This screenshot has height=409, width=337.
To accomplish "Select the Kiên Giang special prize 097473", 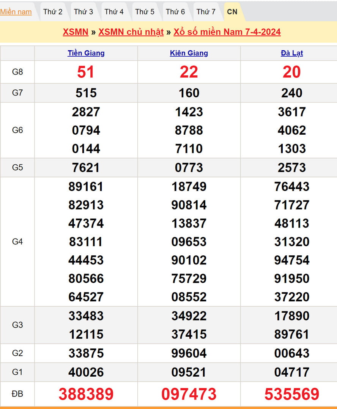I will click(189, 394).
